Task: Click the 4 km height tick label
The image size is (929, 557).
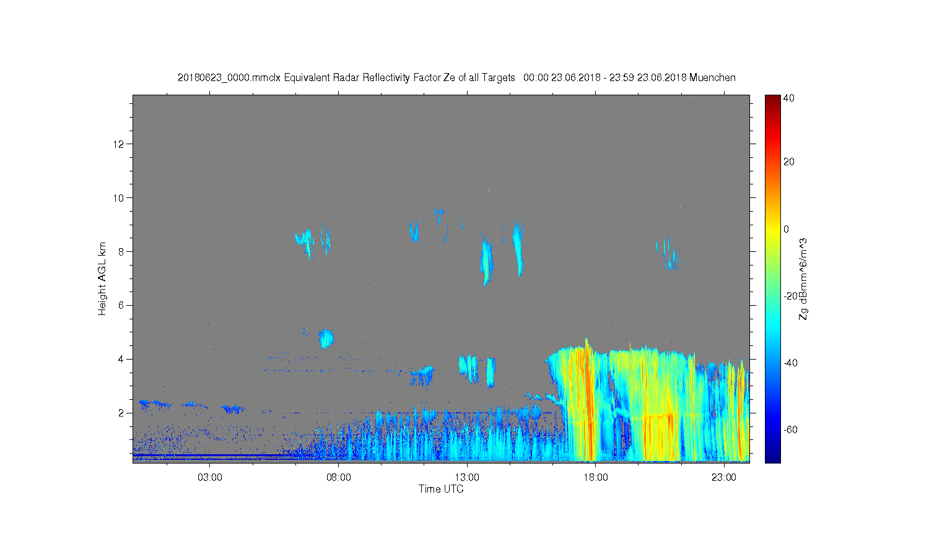Action: (x=122, y=359)
